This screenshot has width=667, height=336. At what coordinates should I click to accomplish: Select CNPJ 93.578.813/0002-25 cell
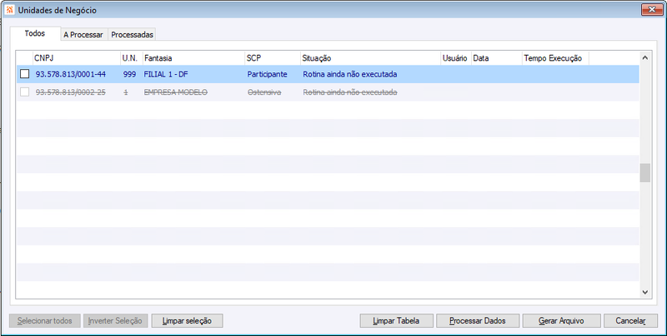(x=71, y=92)
